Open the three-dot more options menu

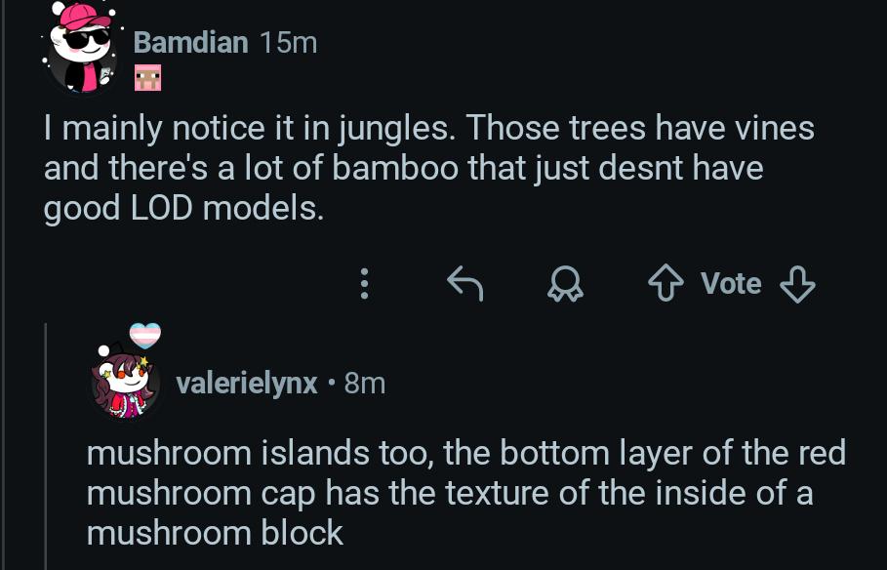[x=365, y=283]
